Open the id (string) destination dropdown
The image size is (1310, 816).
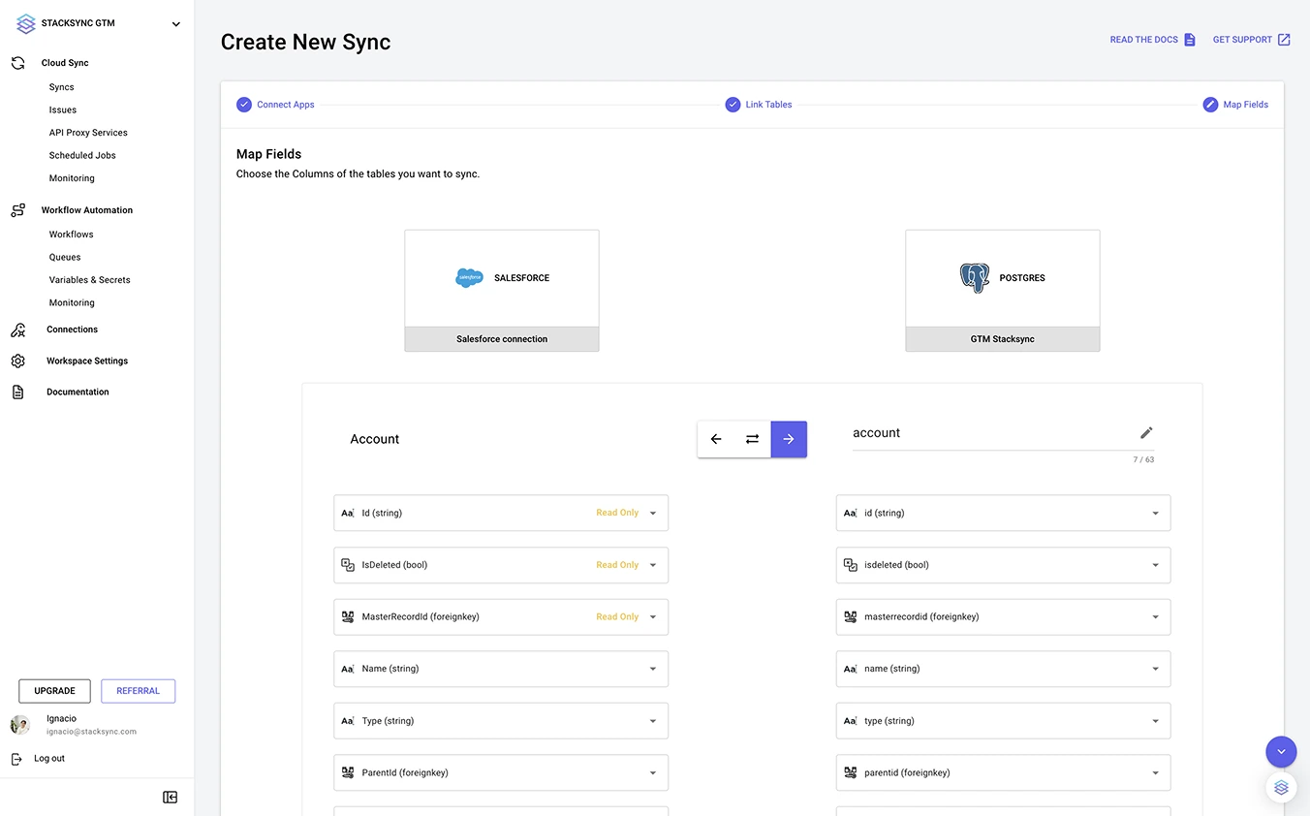click(1003, 513)
